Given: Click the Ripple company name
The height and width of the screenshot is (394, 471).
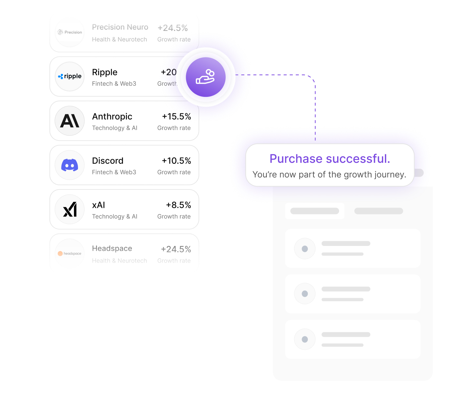Looking at the screenshot, I should (105, 72).
